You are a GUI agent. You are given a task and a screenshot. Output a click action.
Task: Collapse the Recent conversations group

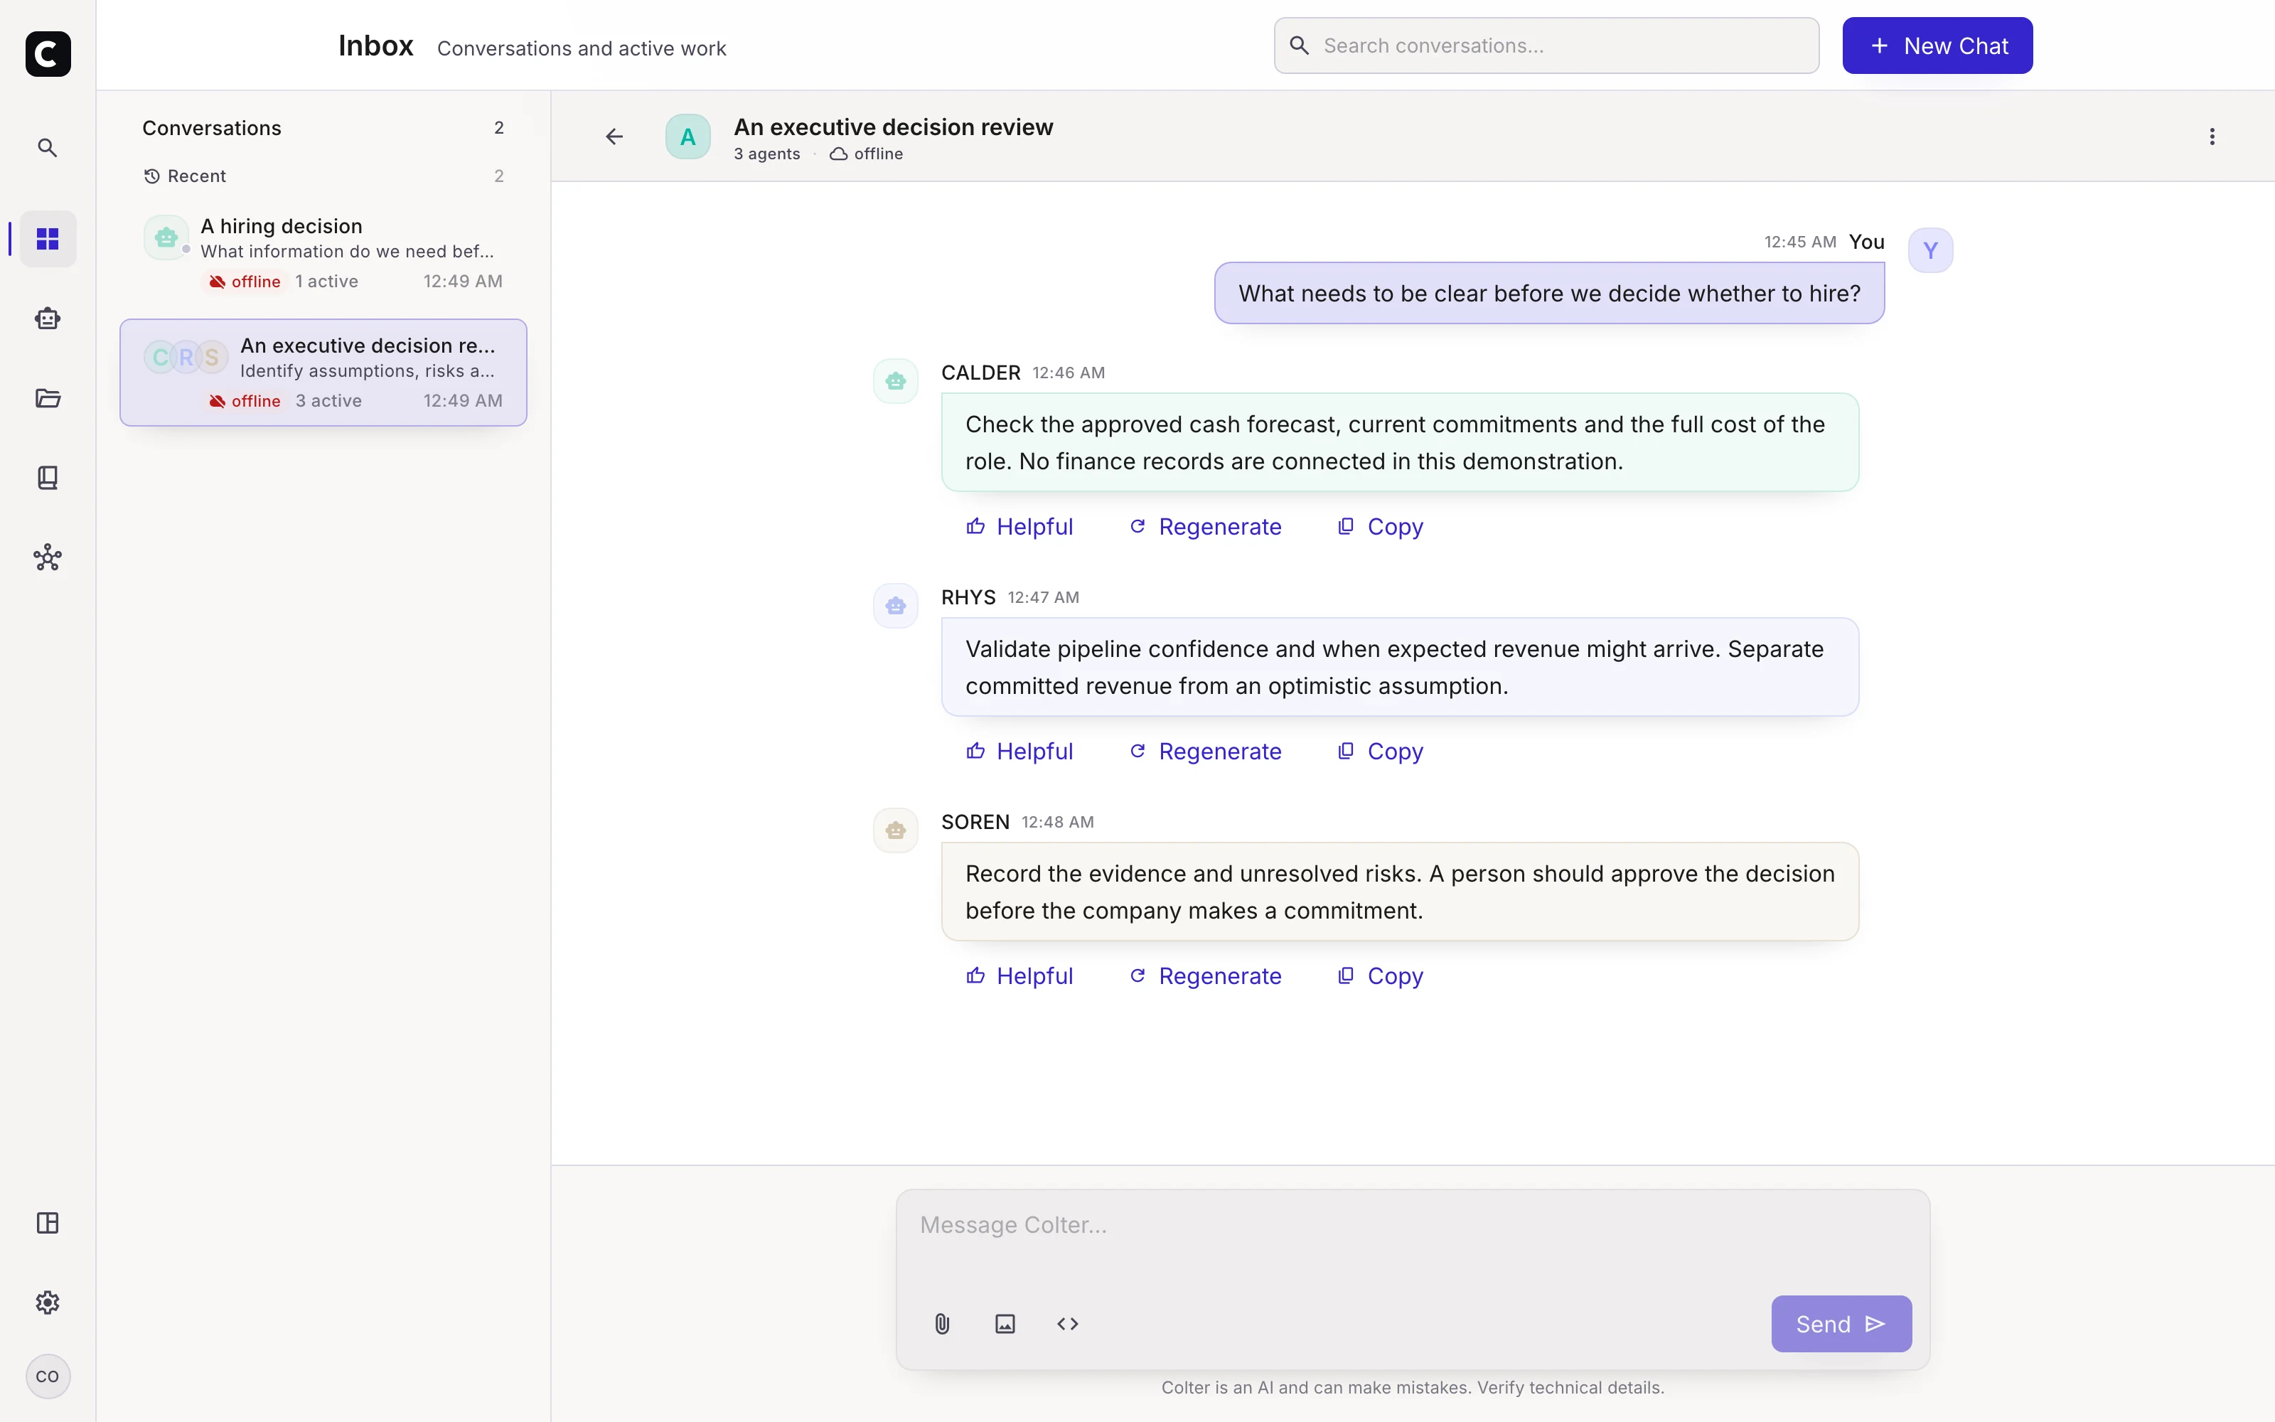(323, 176)
